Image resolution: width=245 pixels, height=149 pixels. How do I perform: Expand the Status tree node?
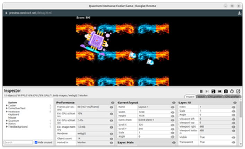coord(7,124)
